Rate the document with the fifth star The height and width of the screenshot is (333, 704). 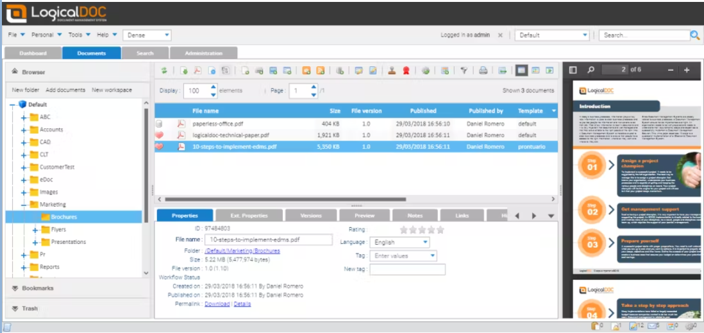(x=440, y=230)
